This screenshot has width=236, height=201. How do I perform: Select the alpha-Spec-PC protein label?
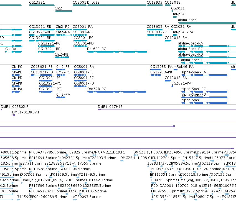pos(193,89)
